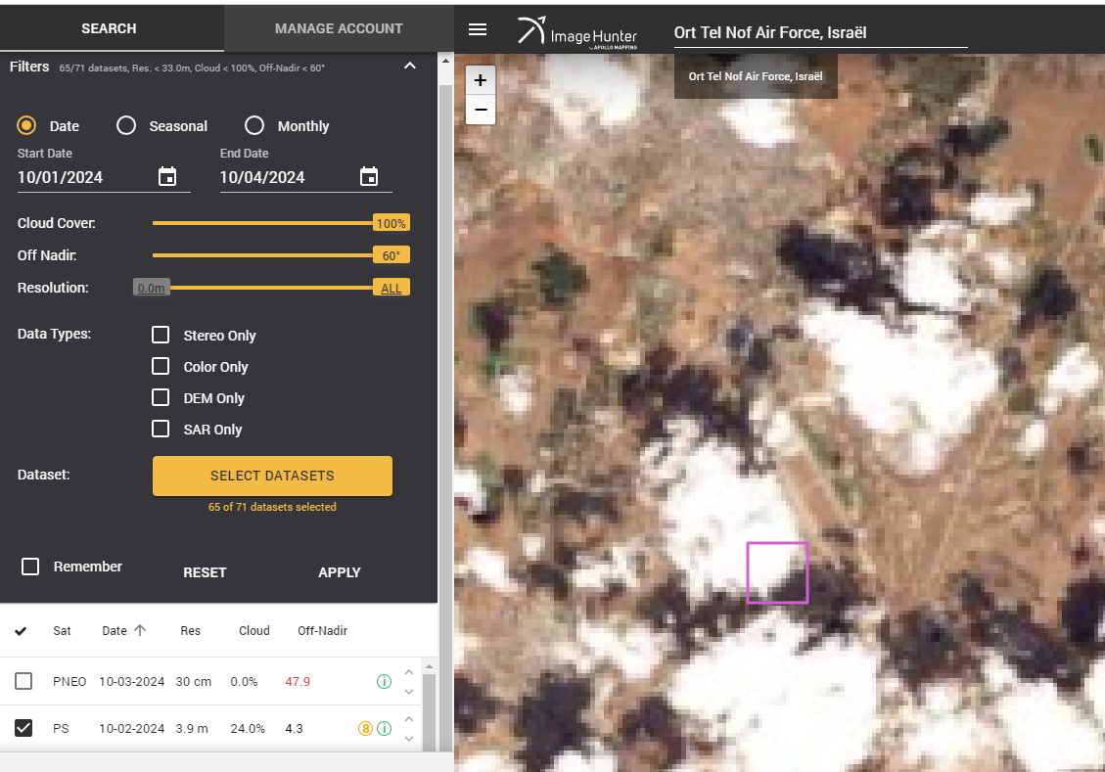Image resolution: width=1105 pixels, height=772 pixels.
Task: Move the PS row down
Action: pos(409,738)
